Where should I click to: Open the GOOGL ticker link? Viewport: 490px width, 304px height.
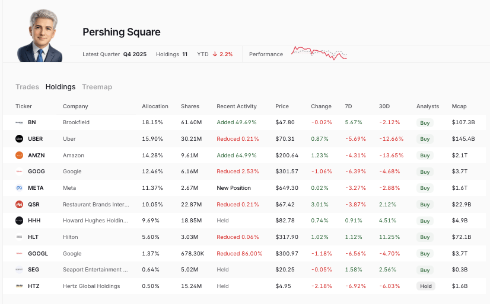pyautogui.click(x=37, y=254)
